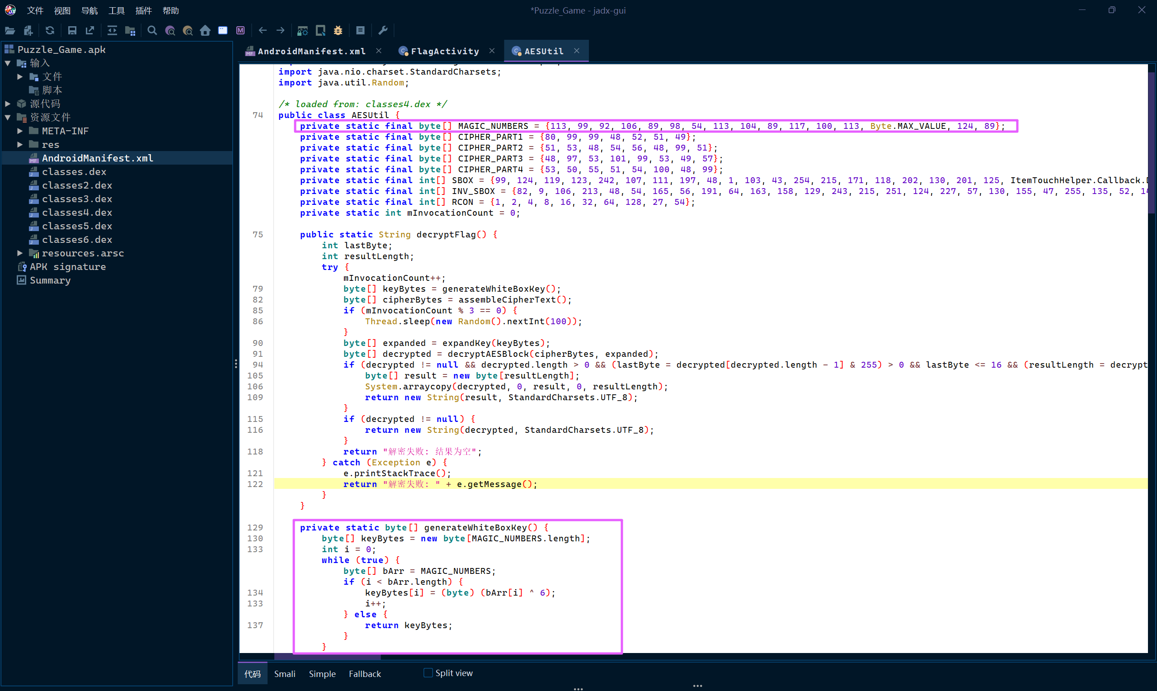1157x691 pixels.
Task: Click the purple M AndroidManifest icon
Action: 240,31
